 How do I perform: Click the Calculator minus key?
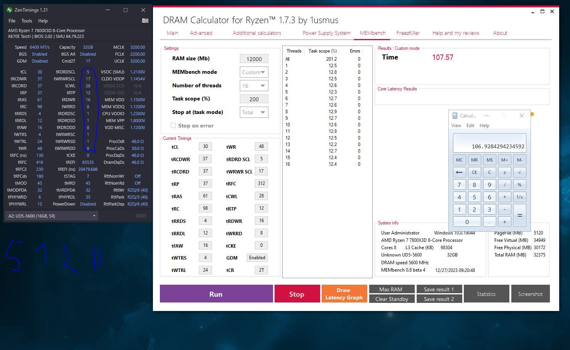pos(504,209)
